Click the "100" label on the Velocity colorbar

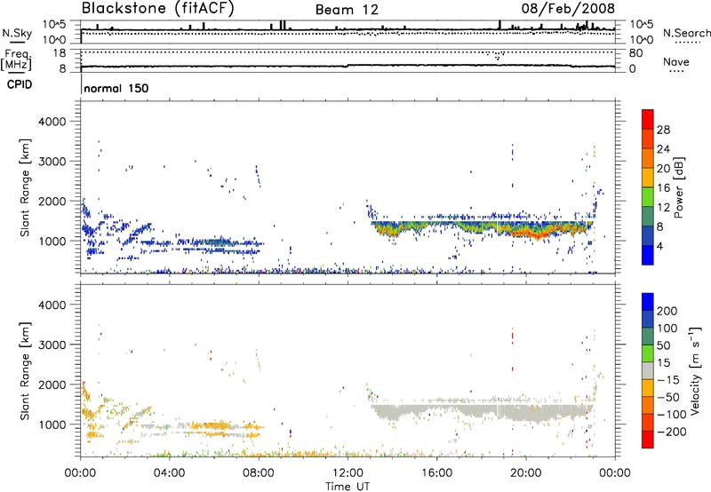(x=667, y=328)
